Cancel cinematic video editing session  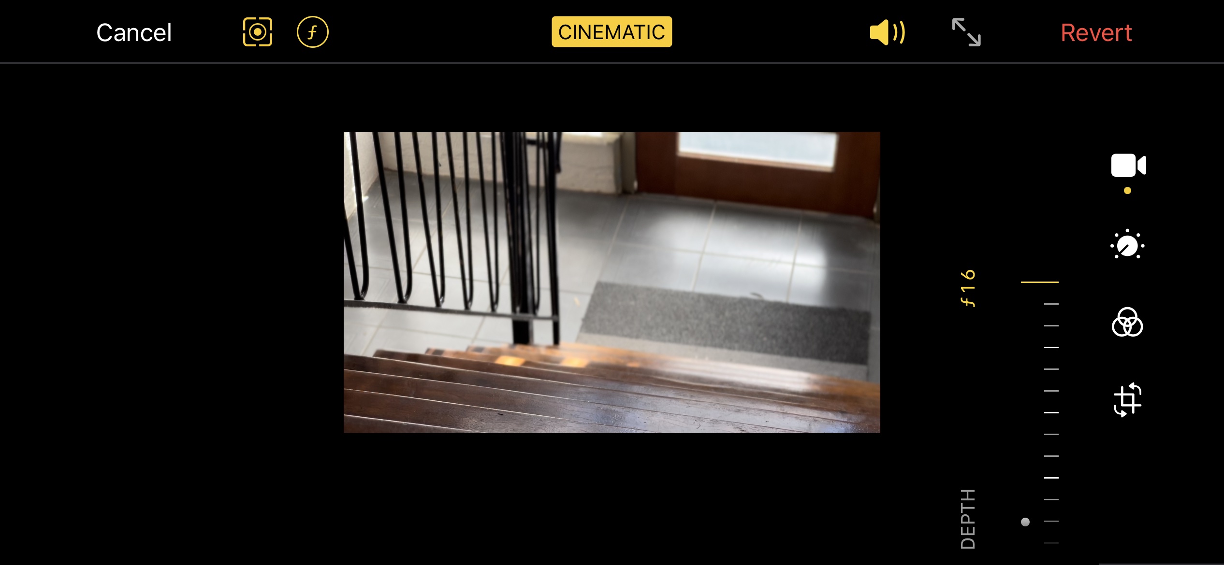point(133,32)
